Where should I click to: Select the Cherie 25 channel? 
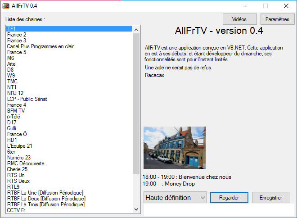pos(69,169)
